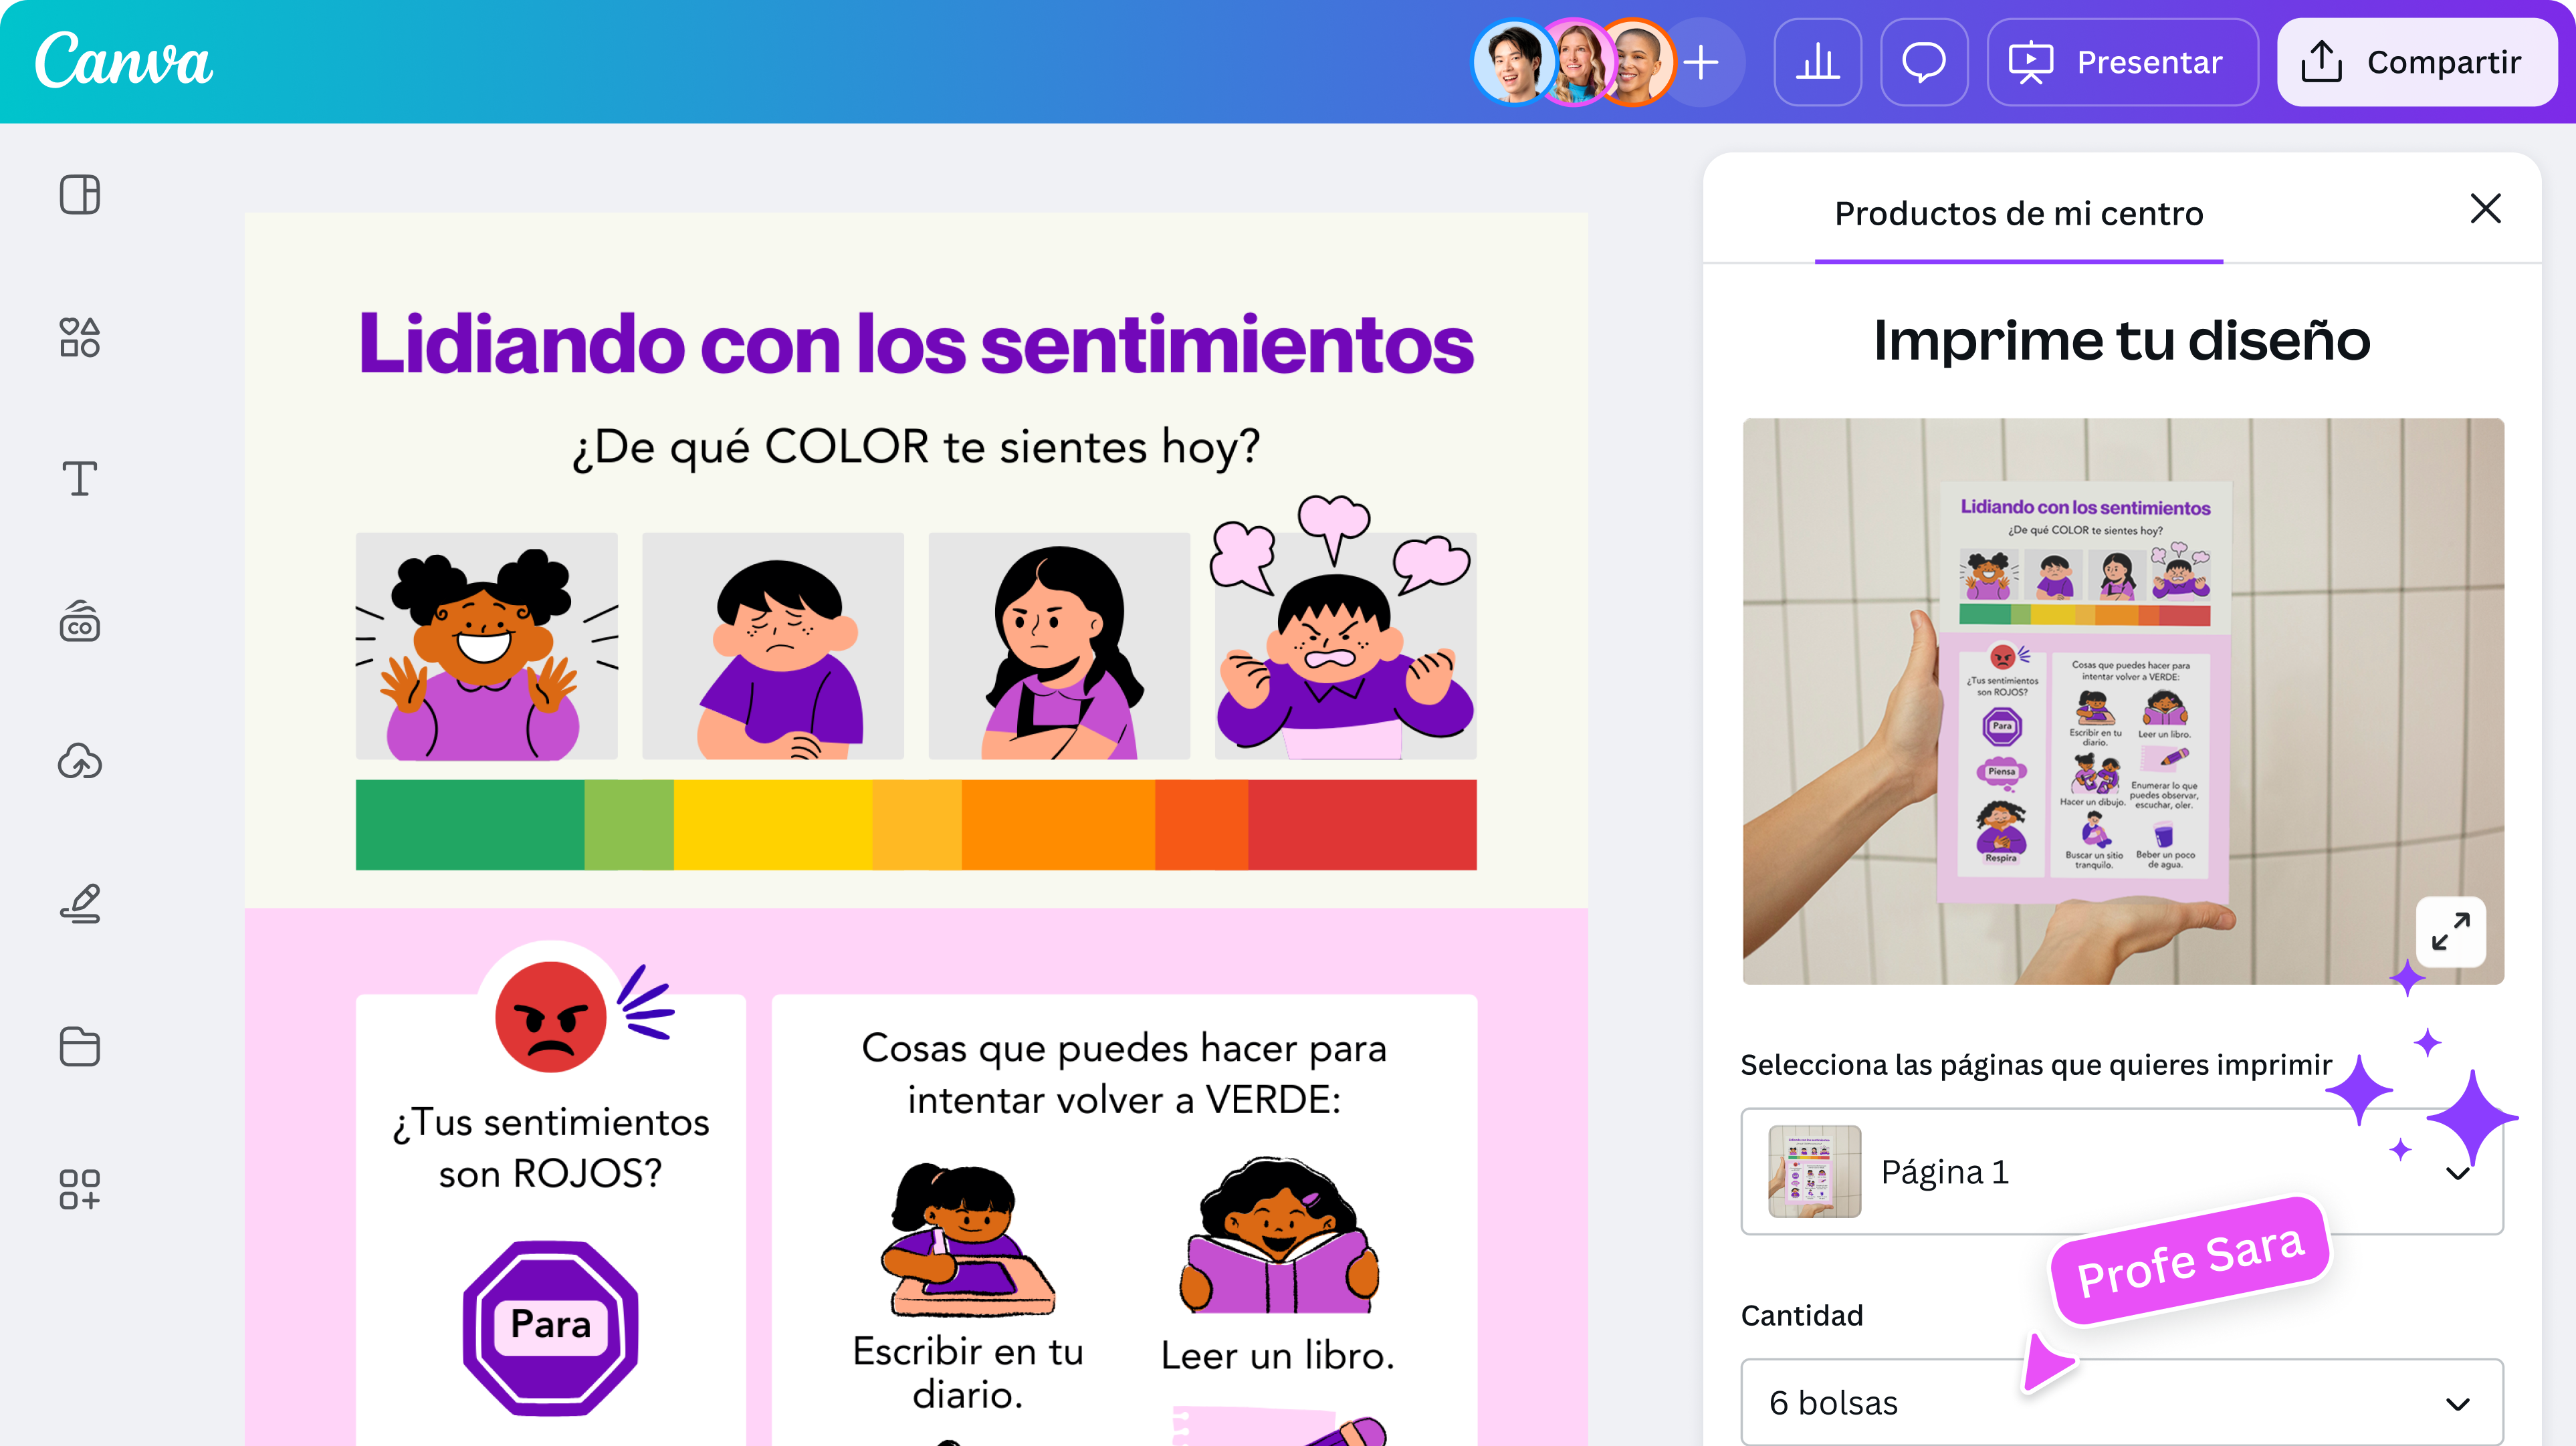Open the Brand kit sidebar icon
This screenshot has height=1446, width=2576.
(x=80, y=621)
